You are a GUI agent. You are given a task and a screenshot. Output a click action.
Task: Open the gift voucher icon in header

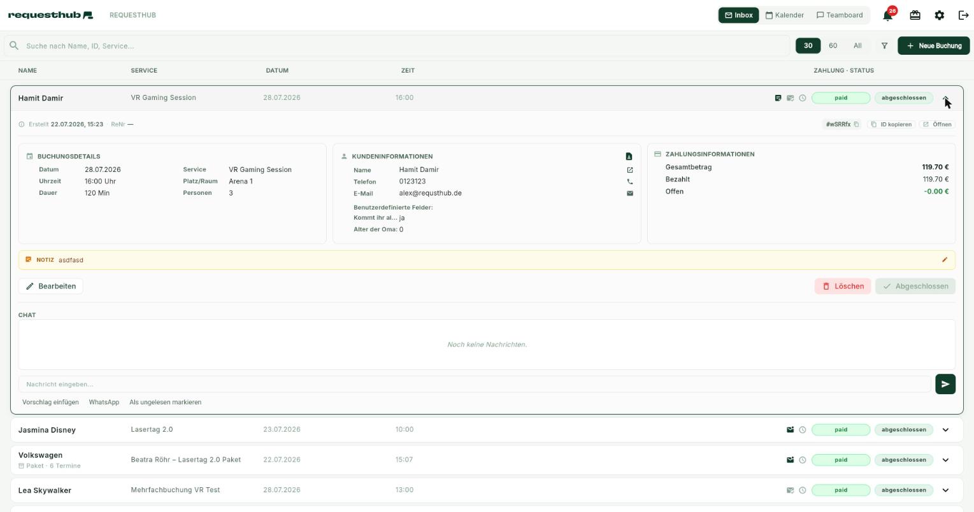(915, 15)
